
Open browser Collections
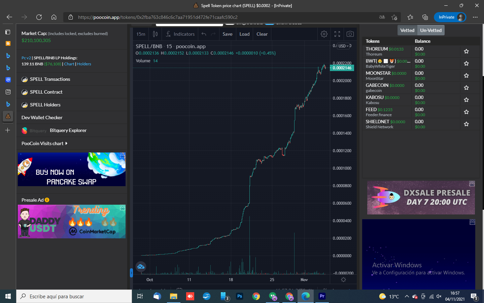coord(425,17)
